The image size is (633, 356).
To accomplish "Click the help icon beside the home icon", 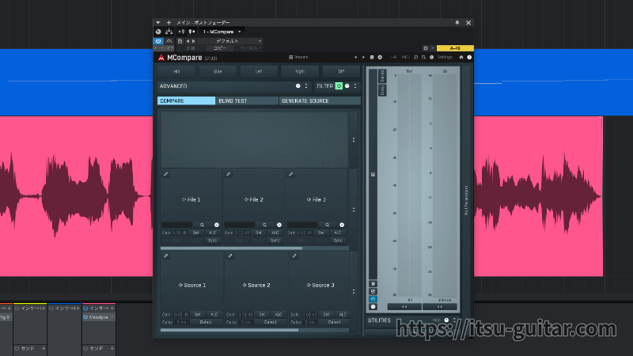I will (469, 57).
